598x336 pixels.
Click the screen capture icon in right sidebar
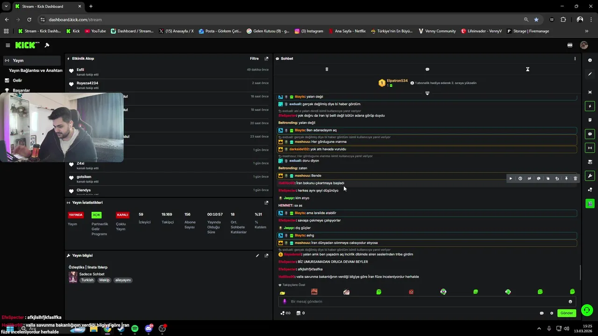(590, 92)
